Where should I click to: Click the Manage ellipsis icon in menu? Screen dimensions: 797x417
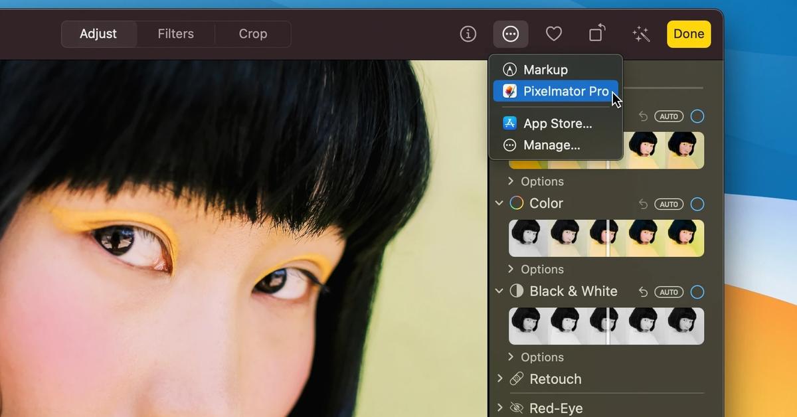509,145
